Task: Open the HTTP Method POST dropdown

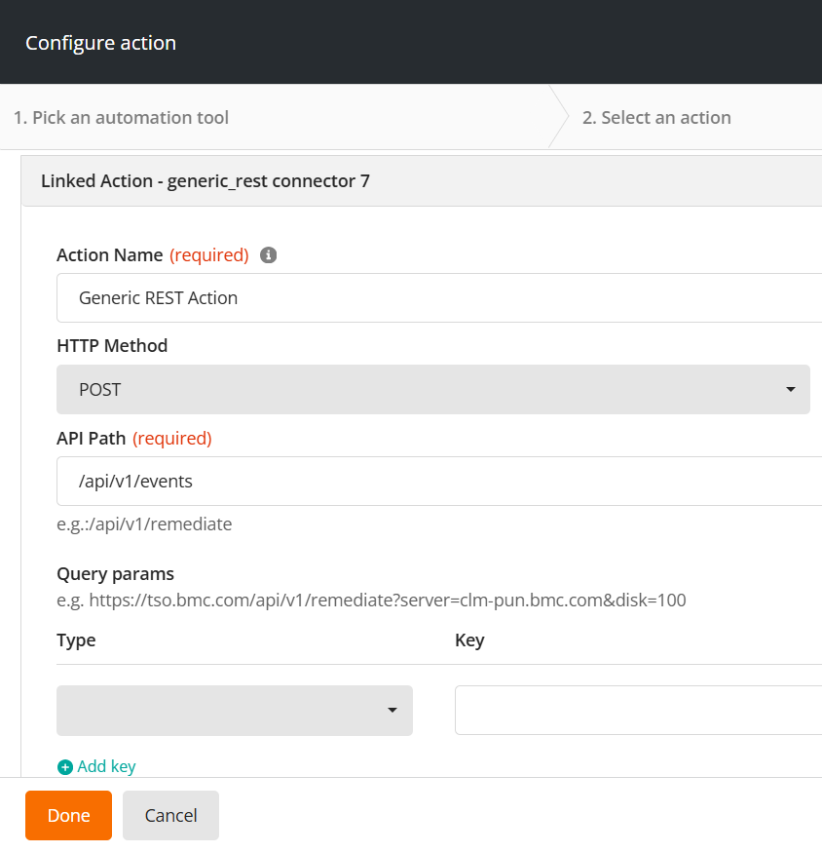Action: tap(433, 390)
